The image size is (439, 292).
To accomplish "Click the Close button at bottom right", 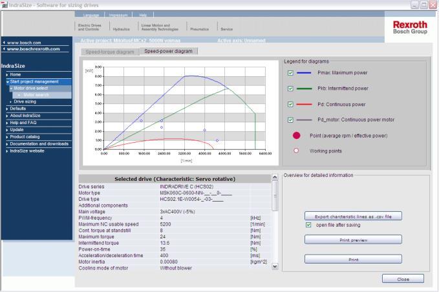I will pyautogui.click(x=403, y=279).
